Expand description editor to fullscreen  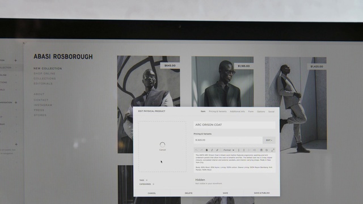tap(273, 150)
